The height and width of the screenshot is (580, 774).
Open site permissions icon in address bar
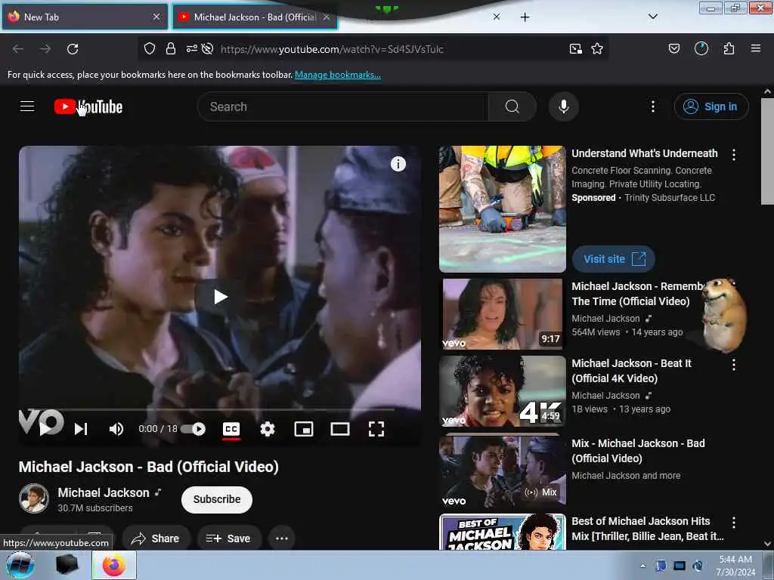coord(191,48)
